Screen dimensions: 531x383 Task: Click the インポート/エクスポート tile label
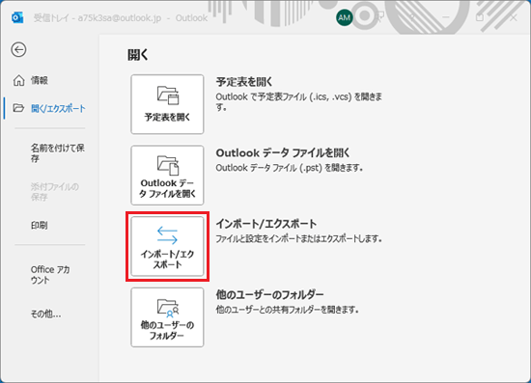pos(167,260)
